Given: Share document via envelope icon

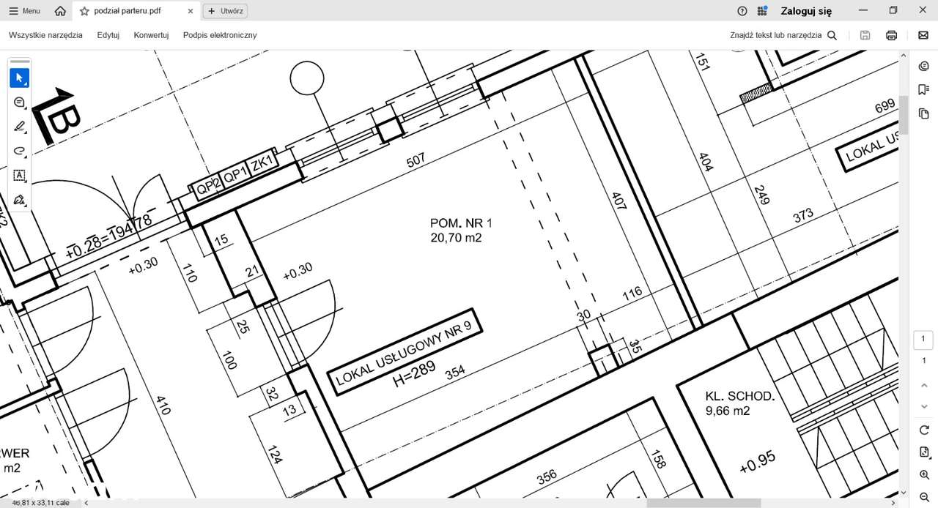Looking at the screenshot, I should (923, 35).
